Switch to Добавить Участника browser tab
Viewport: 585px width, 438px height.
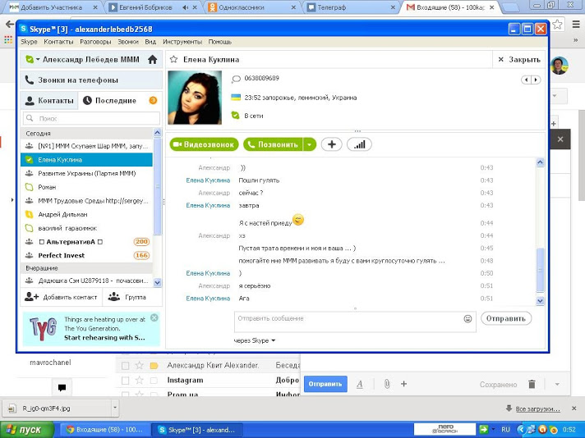click(x=53, y=7)
